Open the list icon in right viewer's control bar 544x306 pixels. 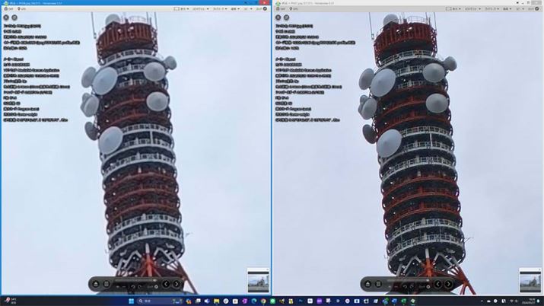[x=378, y=284]
